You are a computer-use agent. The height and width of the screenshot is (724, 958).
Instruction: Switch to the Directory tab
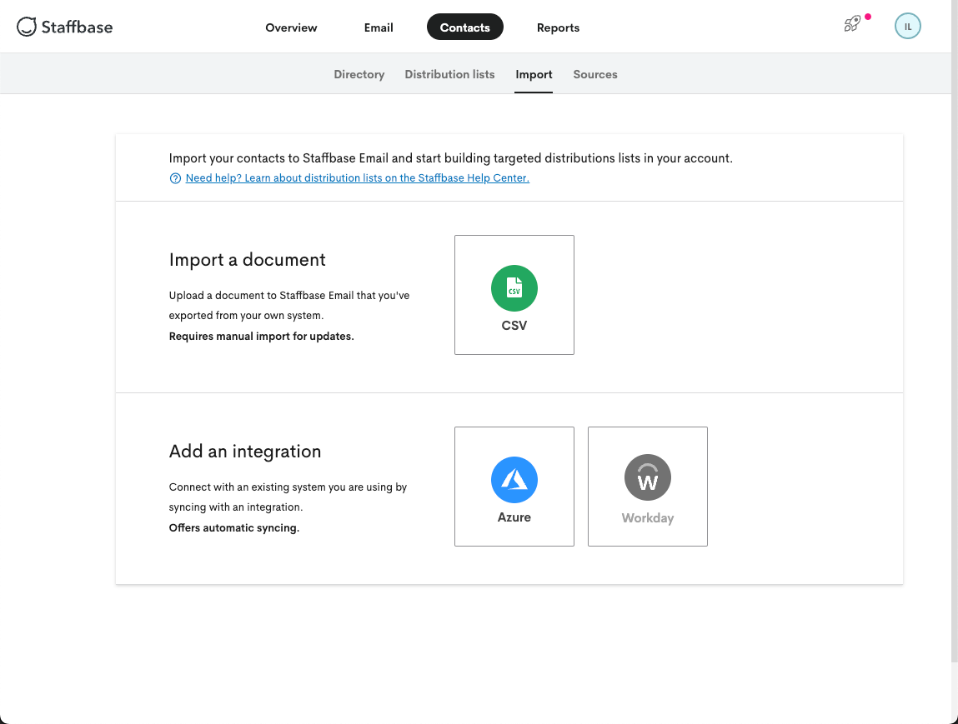[359, 74]
